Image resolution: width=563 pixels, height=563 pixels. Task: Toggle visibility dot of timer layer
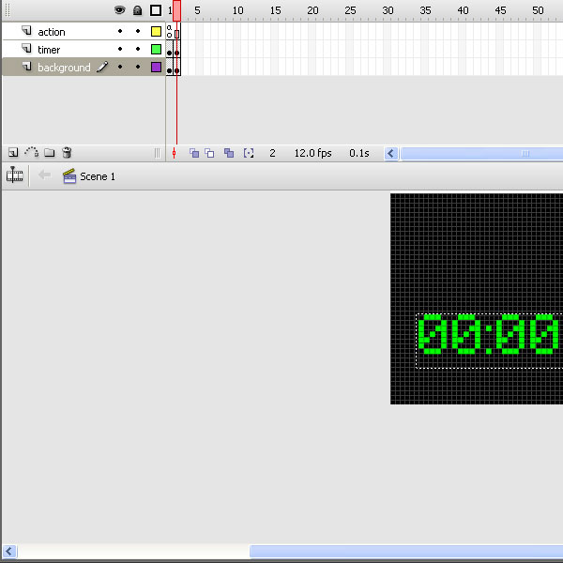[120, 49]
